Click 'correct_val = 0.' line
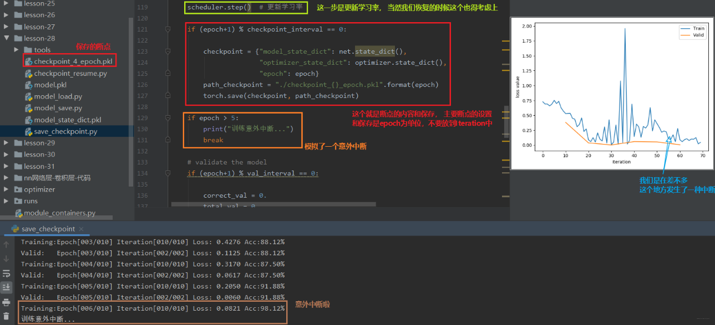This screenshot has height=325, width=715. click(235, 195)
